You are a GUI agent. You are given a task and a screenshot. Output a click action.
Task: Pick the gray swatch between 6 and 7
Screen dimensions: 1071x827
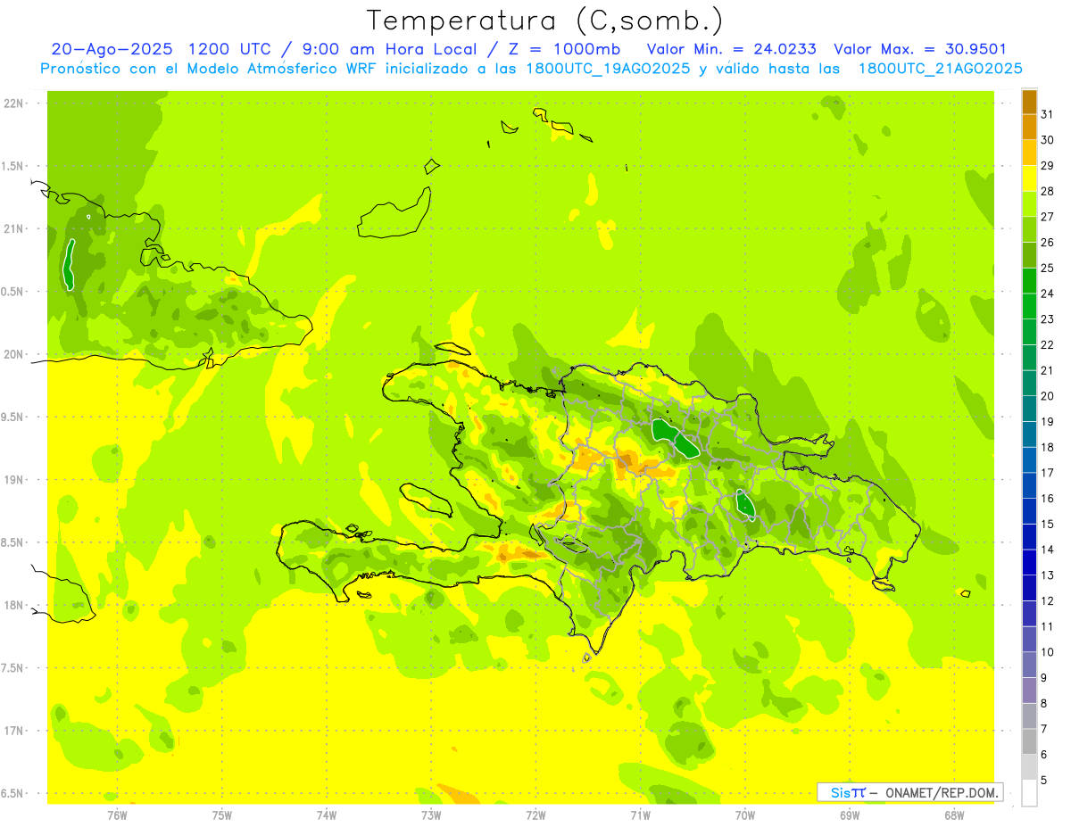tap(1029, 741)
